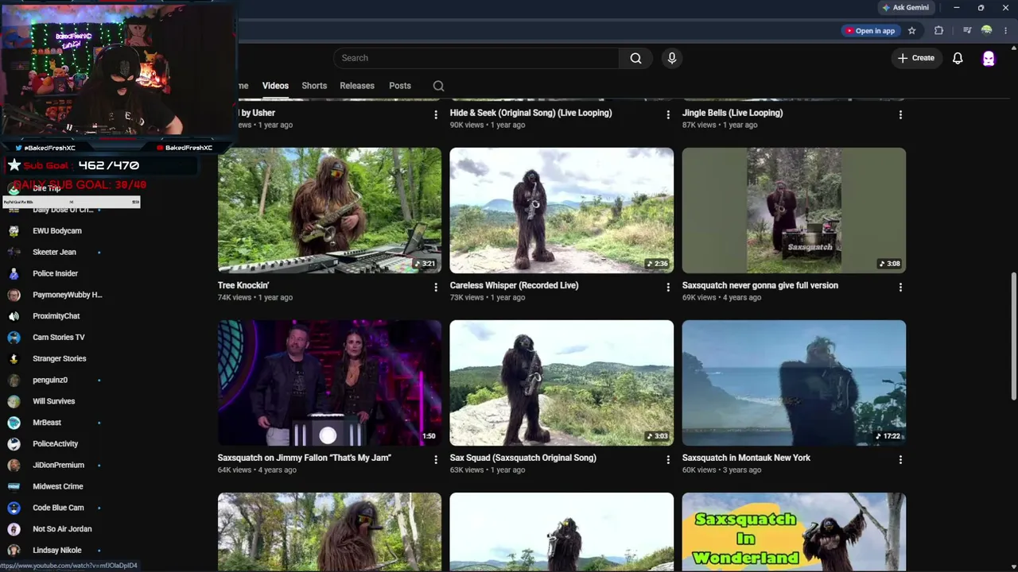1018x572 pixels.
Task: Open options menu for Tree Knockin' video
Action: pyautogui.click(x=435, y=287)
